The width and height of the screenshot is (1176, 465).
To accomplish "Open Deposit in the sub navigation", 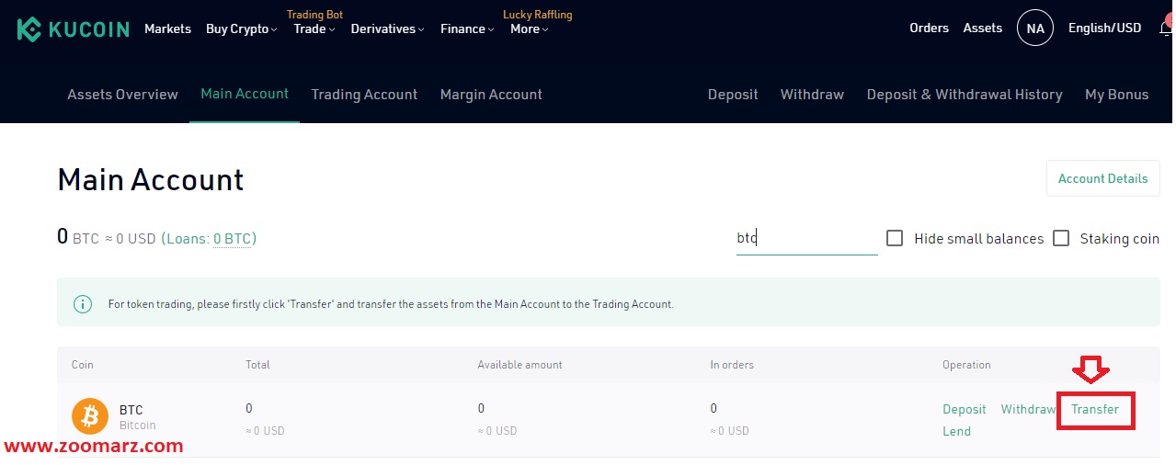I will (733, 95).
